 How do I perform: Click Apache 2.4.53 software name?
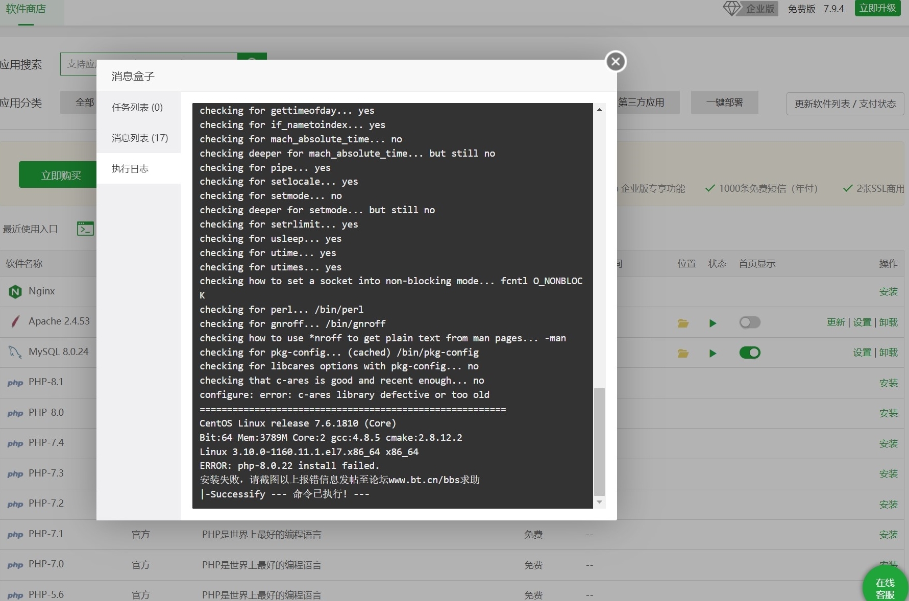(59, 321)
